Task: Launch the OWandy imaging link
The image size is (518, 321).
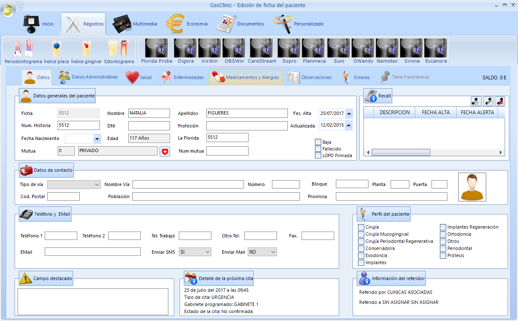Action: pos(363,51)
